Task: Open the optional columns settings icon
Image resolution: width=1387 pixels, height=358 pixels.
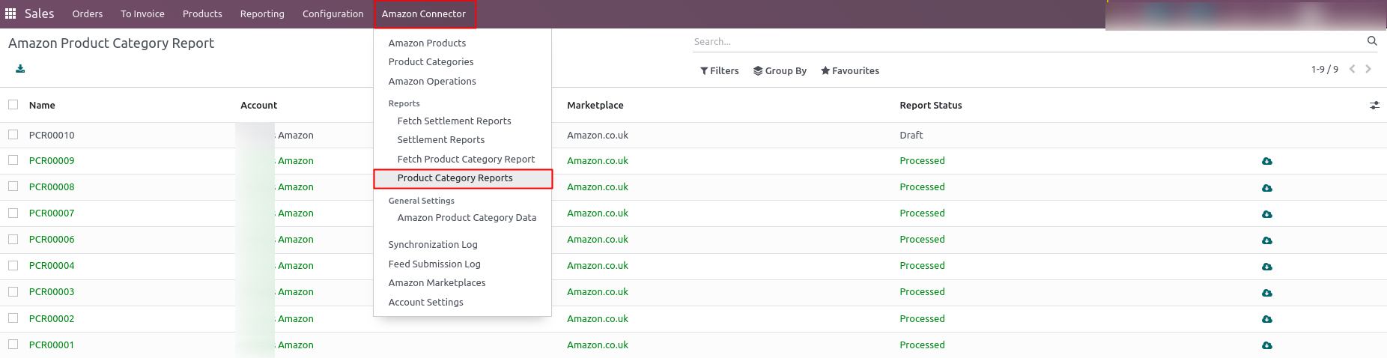Action: [1374, 106]
